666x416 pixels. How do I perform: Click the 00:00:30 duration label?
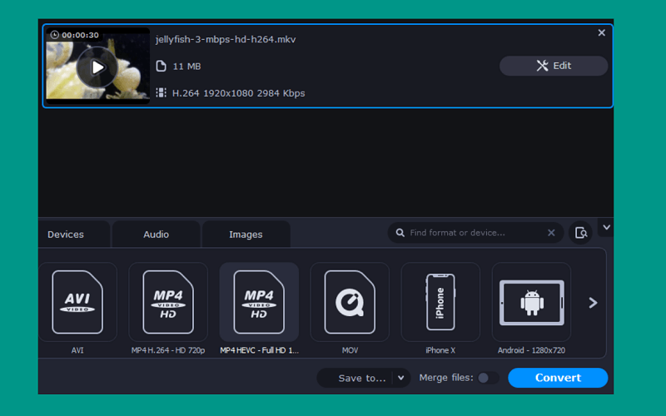point(80,35)
